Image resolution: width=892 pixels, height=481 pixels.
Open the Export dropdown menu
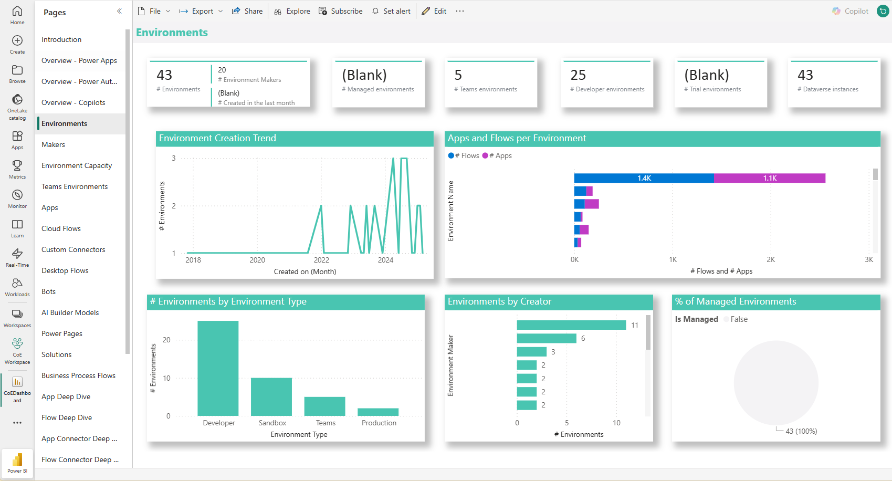(x=201, y=11)
